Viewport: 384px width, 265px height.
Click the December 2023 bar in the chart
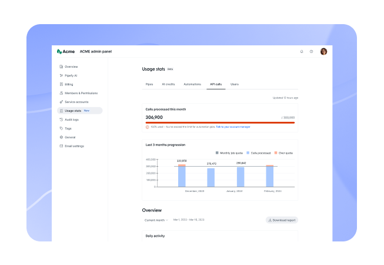pos(182,175)
